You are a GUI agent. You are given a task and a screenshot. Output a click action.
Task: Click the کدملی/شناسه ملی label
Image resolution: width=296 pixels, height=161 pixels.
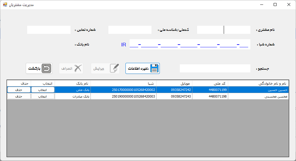[x=173, y=30]
